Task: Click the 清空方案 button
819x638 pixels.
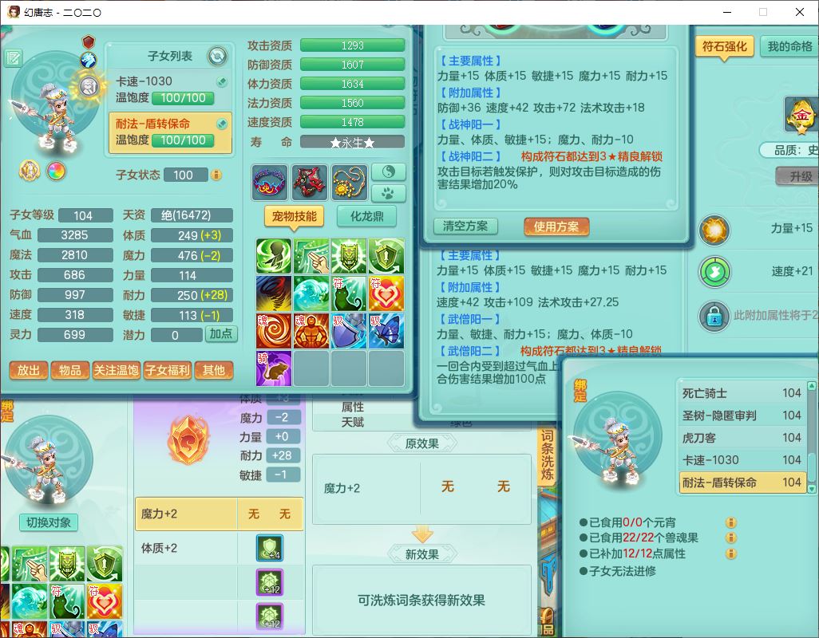Action: (465, 226)
